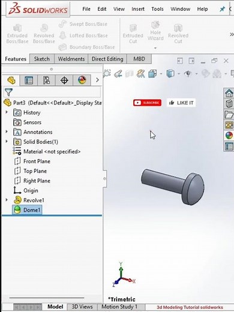This screenshot has width=234, height=312.
Task: Open the Edit menu
Action: (x=102, y=9)
